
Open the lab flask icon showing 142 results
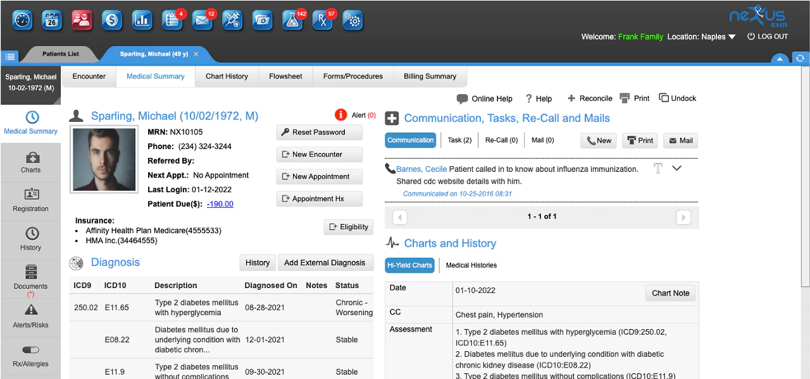click(292, 20)
